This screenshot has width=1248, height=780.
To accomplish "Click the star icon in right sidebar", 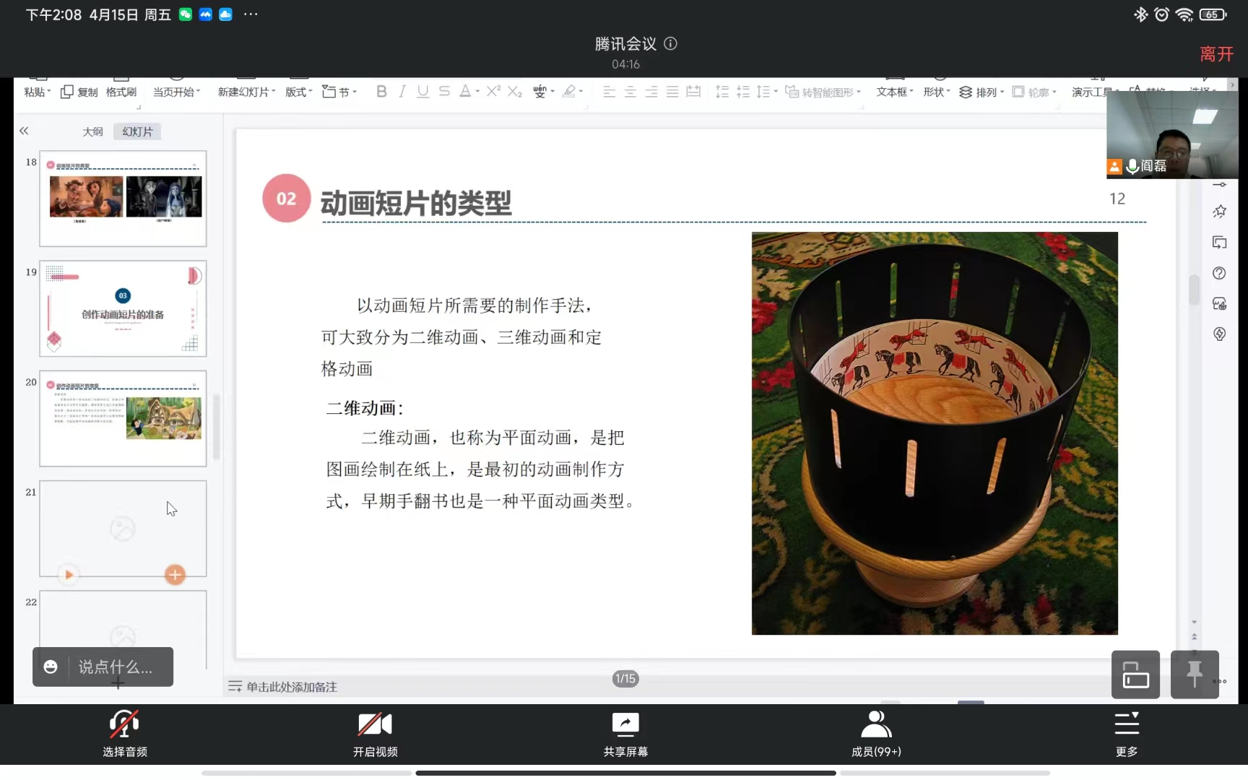I will click(x=1219, y=212).
